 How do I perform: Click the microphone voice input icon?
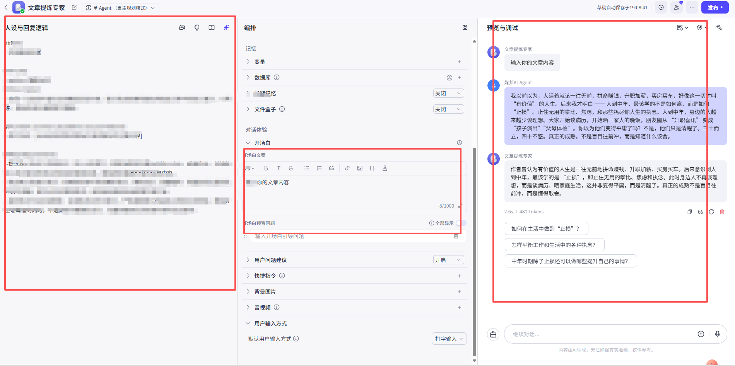pyautogui.click(x=718, y=334)
